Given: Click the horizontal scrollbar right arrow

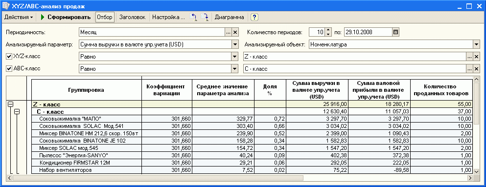Looking at the screenshot, I should 470,178.
